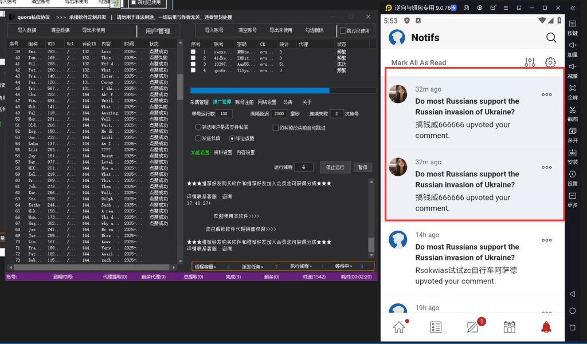Viewport: 587px width, 344px height.
Task: Select the 发送私信 radio button
Action: point(198,138)
